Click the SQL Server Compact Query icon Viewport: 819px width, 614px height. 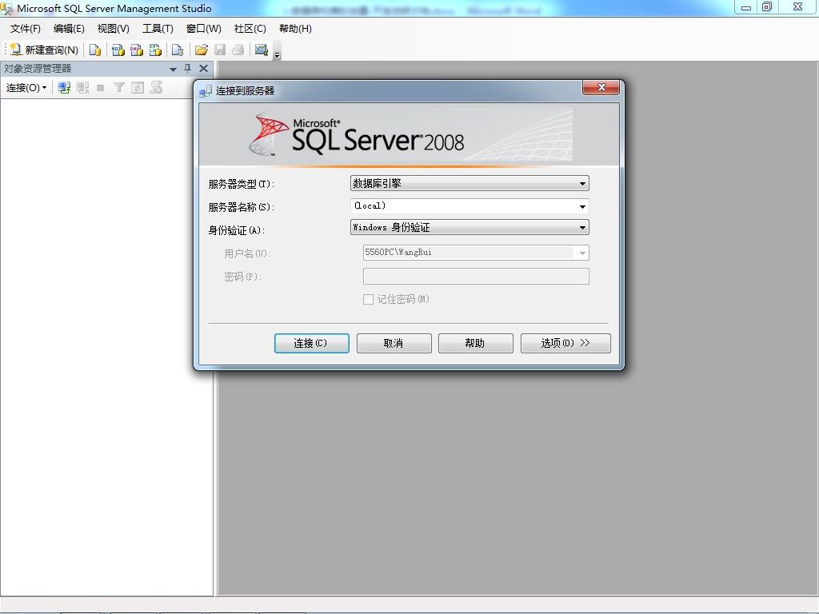click(x=178, y=50)
